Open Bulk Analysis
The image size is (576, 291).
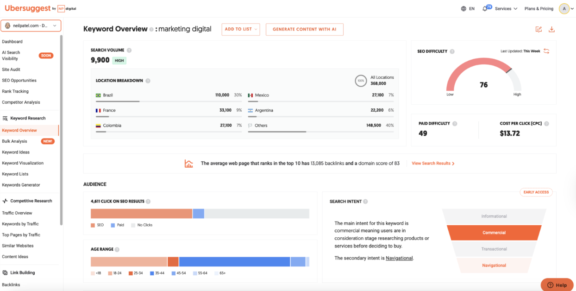click(14, 141)
